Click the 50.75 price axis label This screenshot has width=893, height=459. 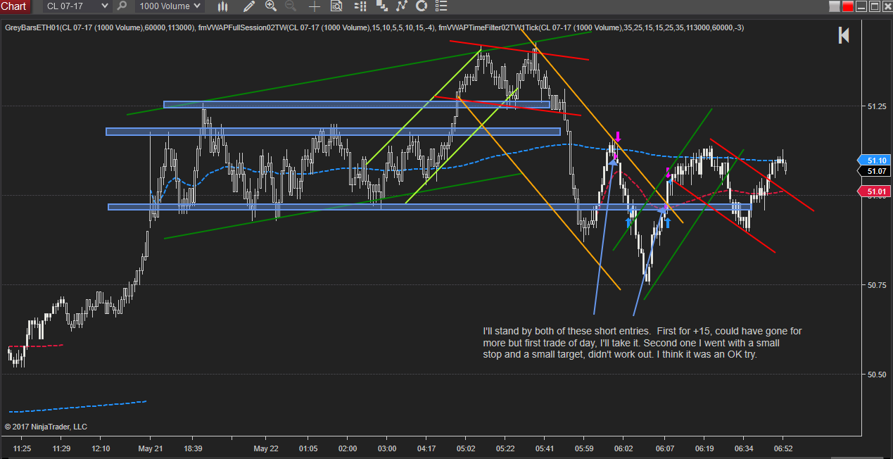pos(876,285)
